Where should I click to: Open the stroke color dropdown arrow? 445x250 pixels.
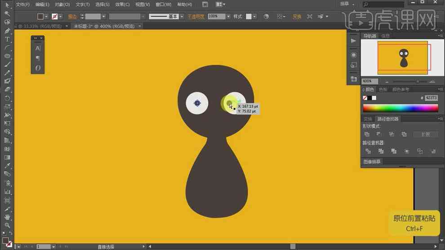pos(60,17)
